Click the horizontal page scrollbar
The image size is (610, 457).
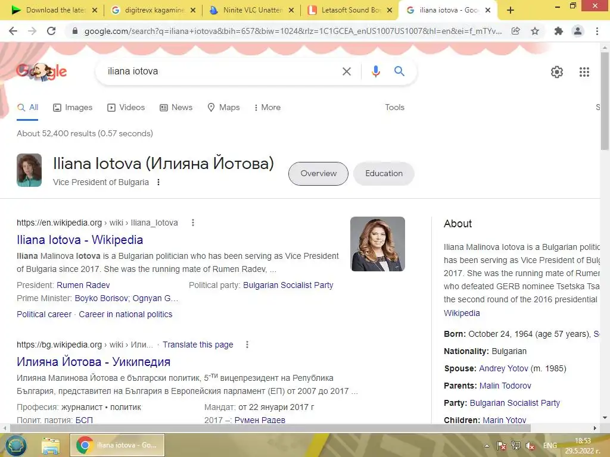click(x=270, y=428)
